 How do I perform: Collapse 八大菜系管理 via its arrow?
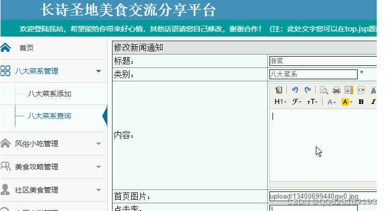[99, 71]
